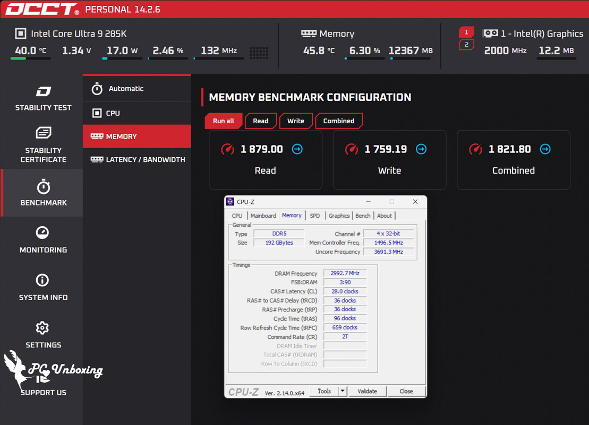589x425 pixels.
Task: Click the Write benchmark button
Action: pos(296,121)
